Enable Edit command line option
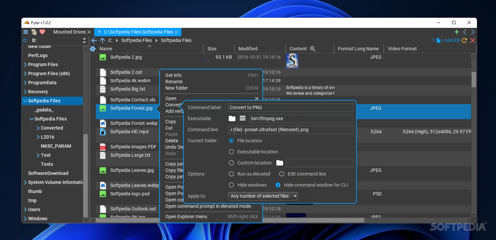The image size is (496, 240). tap(282, 174)
